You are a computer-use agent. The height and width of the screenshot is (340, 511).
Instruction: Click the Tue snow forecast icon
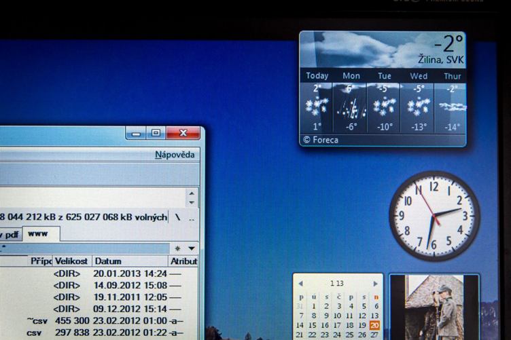(385, 108)
